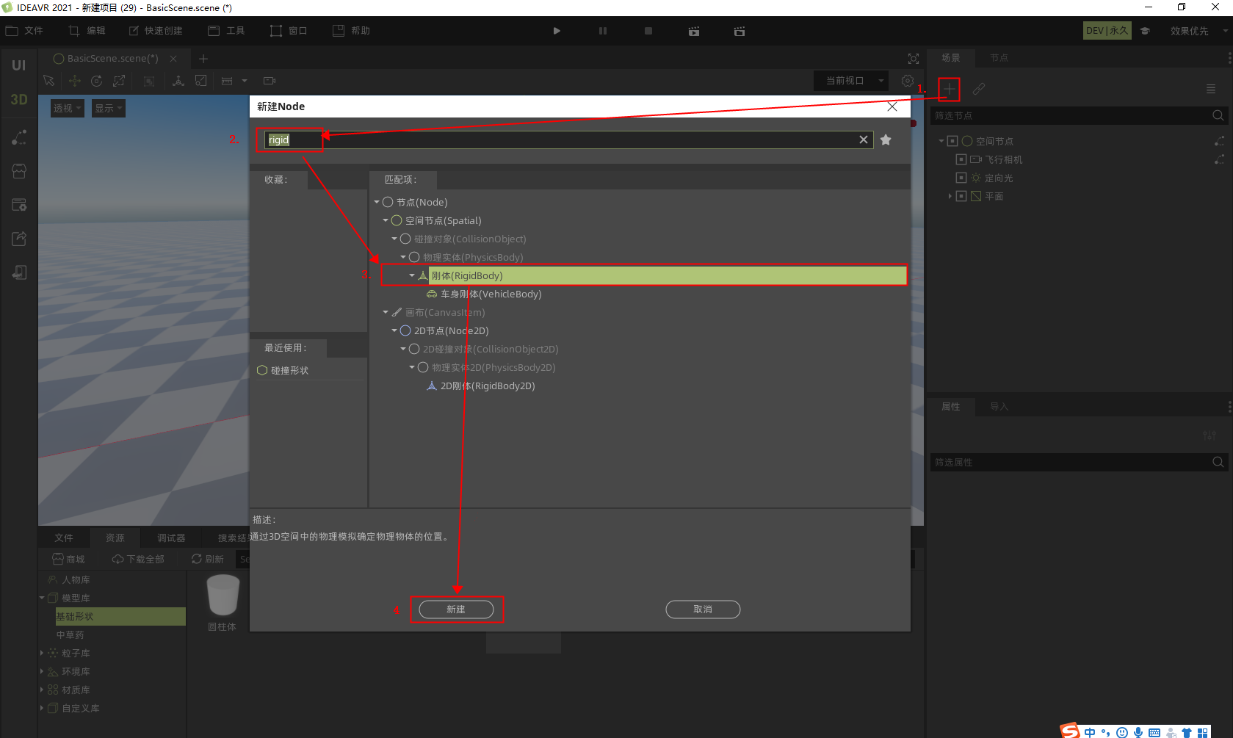Open the 帮助 menu
This screenshot has height=738, width=1233.
click(351, 31)
